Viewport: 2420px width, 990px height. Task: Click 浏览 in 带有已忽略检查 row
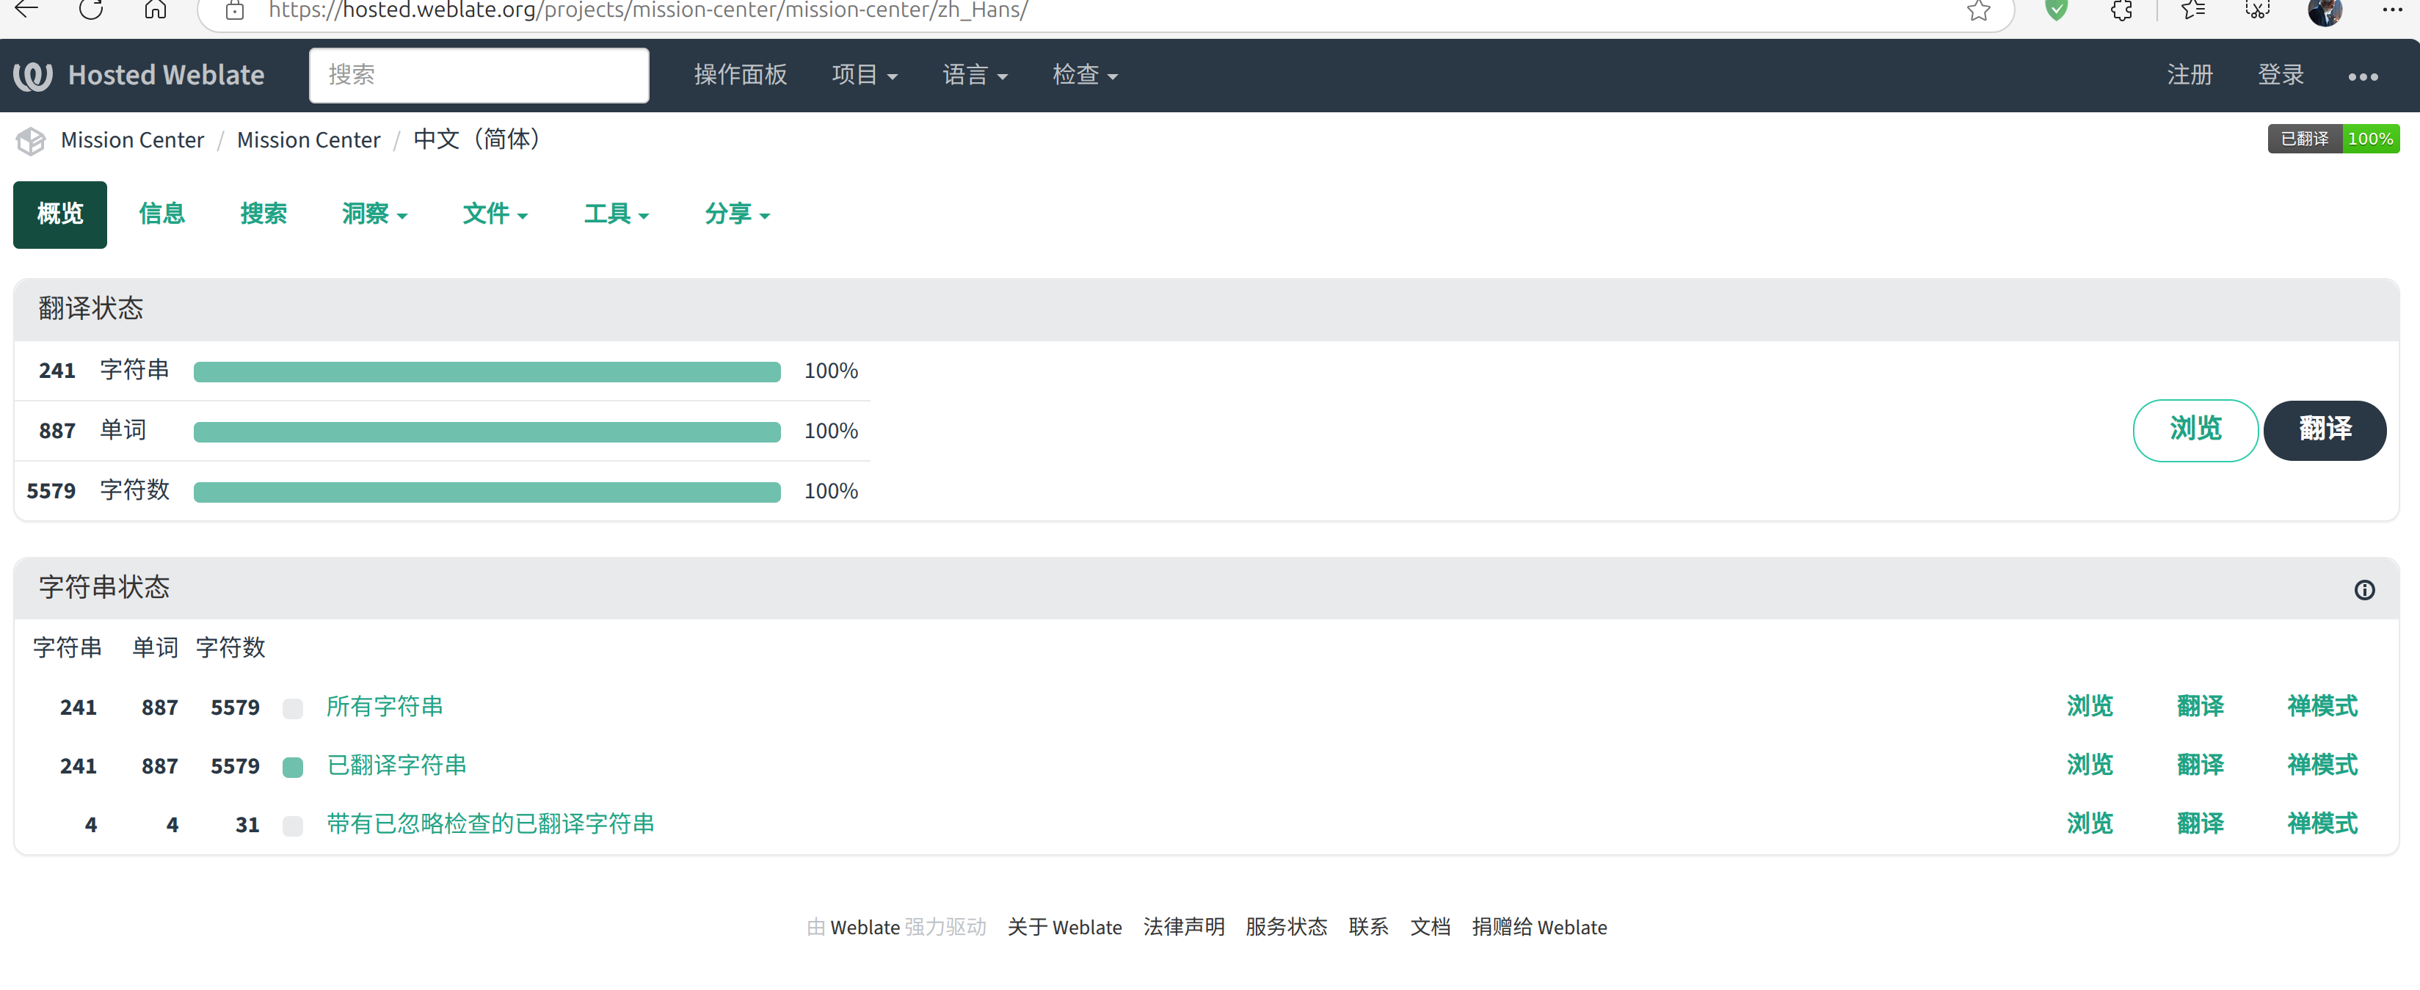[x=2089, y=823]
